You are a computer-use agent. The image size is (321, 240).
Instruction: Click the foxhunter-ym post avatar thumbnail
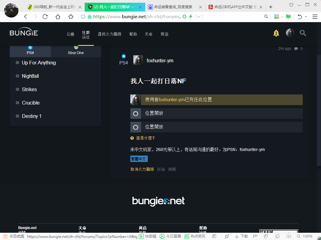pos(138,60)
